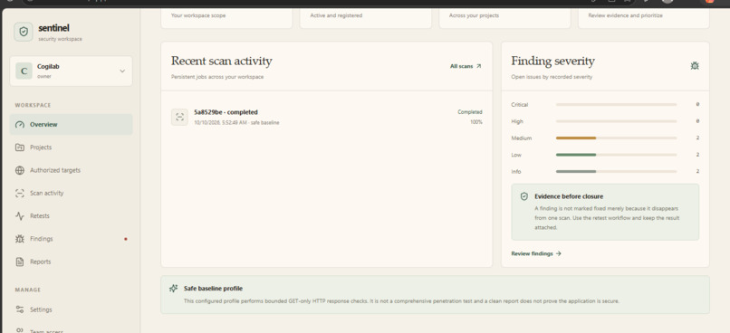Click the scan icon beside 5a8529be
730x333 pixels.
click(x=179, y=118)
